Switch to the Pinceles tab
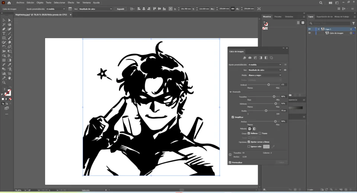Viewport: 357px width, 193px height. (x=278, y=17)
